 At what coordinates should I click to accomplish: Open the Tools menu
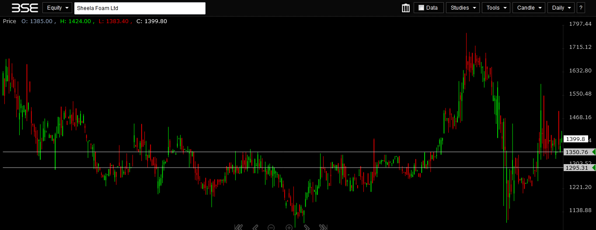pyautogui.click(x=495, y=8)
